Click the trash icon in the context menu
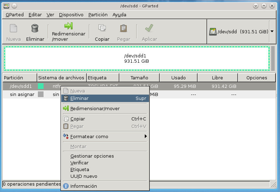Image resolution: width=280 pixels, height=192 pixels. point(66,98)
